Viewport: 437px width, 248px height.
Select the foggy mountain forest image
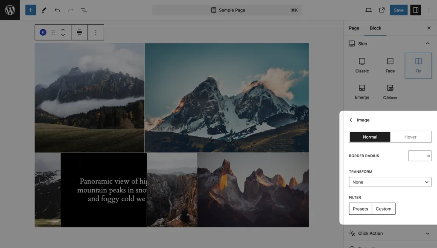(90, 98)
